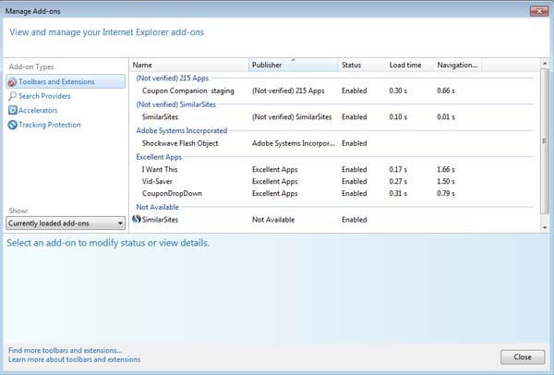Click the Search Providers magnifier icon
The height and width of the screenshot is (375, 554).
tap(12, 96)
